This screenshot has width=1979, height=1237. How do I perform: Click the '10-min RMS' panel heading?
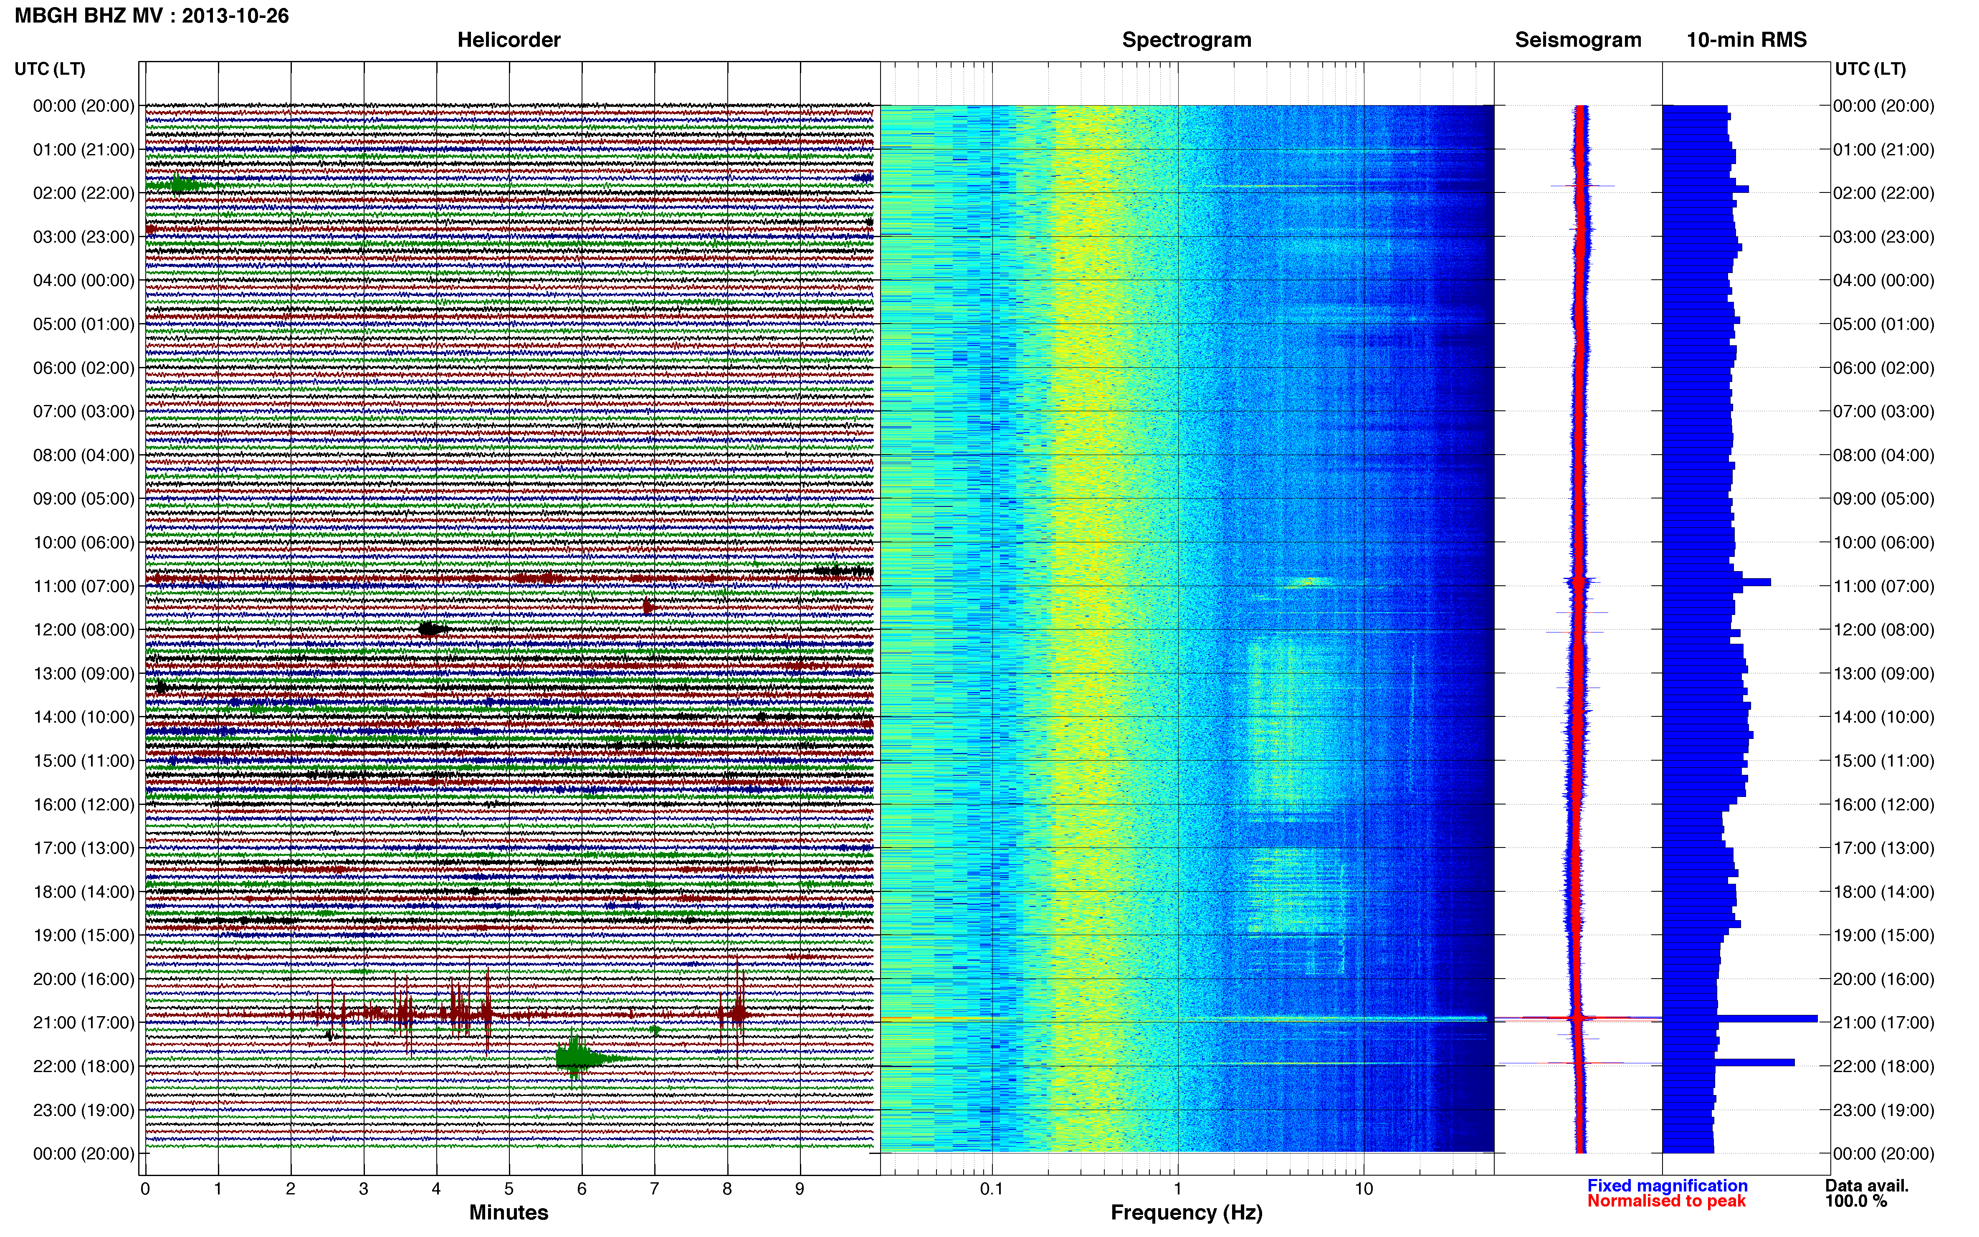[x=1747, y=40]
